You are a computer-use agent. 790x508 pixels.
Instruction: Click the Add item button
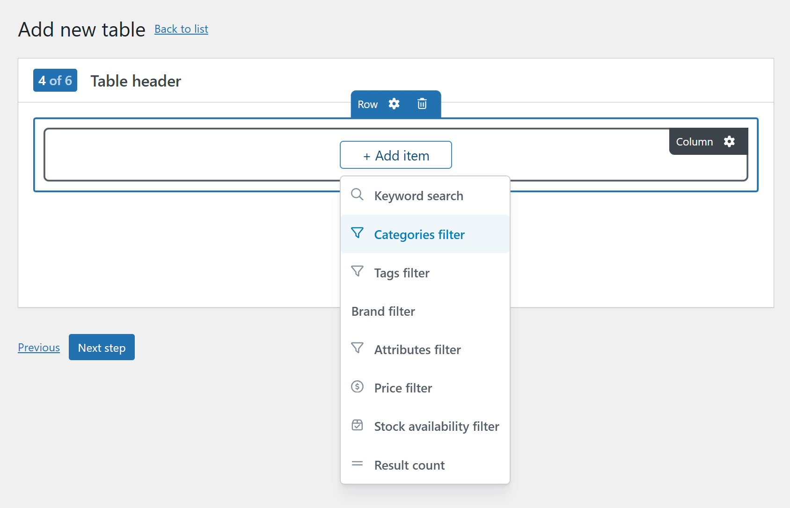395,155
